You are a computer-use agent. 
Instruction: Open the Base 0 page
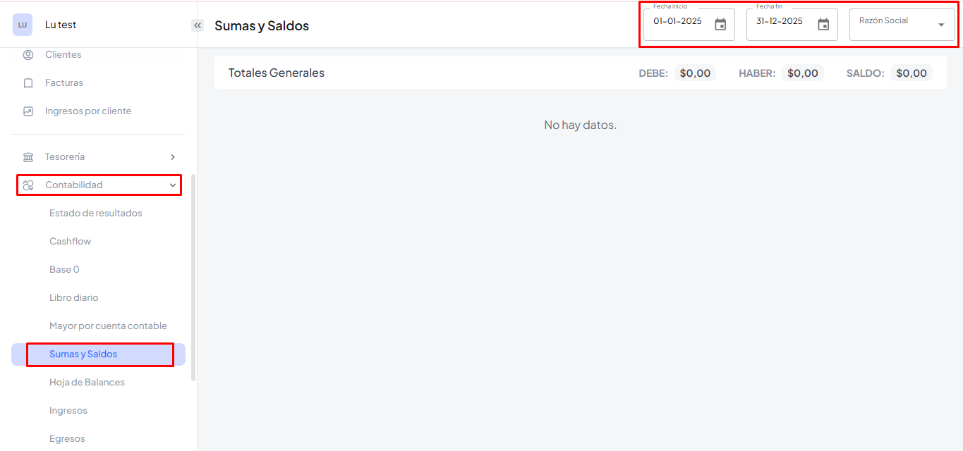click(x=64, y=270)
